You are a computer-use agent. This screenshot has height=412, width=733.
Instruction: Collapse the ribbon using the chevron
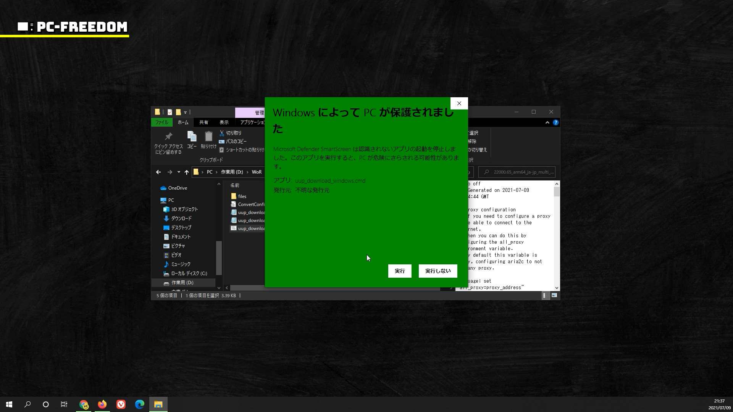547,122
